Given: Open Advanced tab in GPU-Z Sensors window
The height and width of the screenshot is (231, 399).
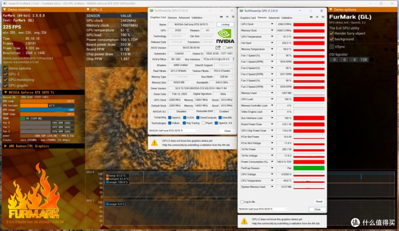Looking at the screenshot, I should [274, 18].
